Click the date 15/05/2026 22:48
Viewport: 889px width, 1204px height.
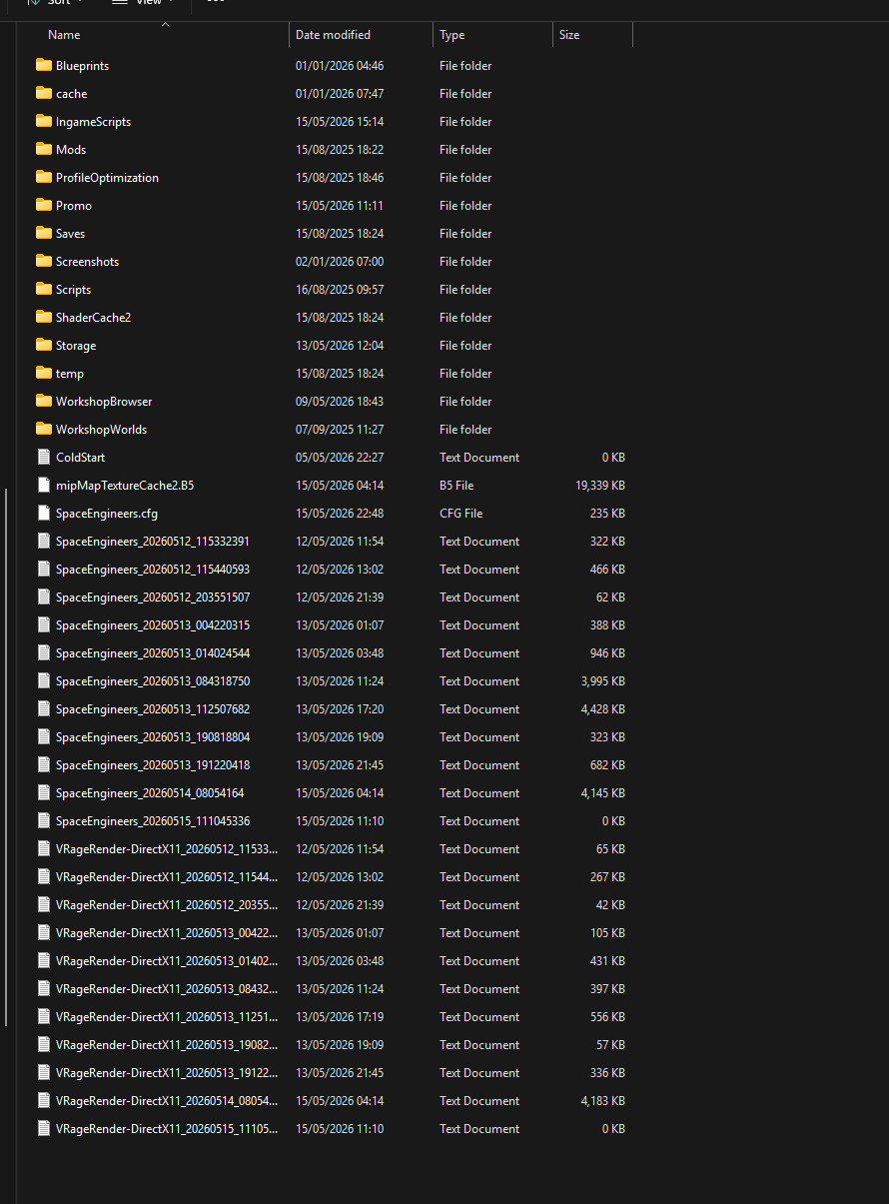tap(340, 513)
